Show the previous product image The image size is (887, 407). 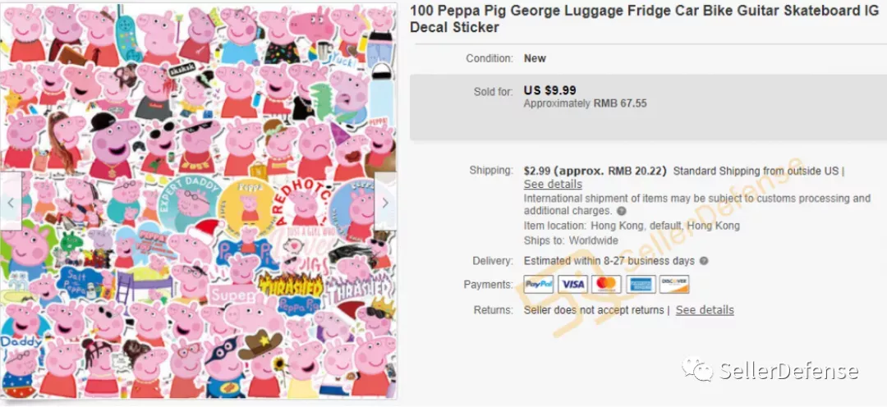[x=11, y=203]
